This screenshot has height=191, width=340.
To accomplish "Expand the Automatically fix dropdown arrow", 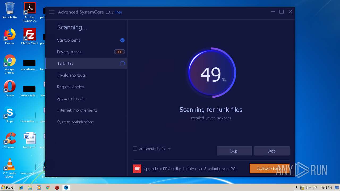I will 169,149.
